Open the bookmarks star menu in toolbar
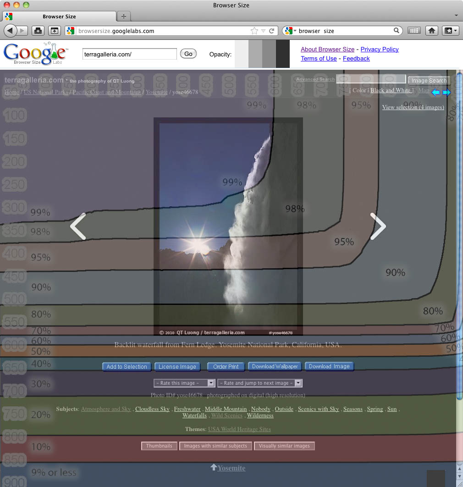This screenshot has width=463, height=487. [x=450, y=31]
